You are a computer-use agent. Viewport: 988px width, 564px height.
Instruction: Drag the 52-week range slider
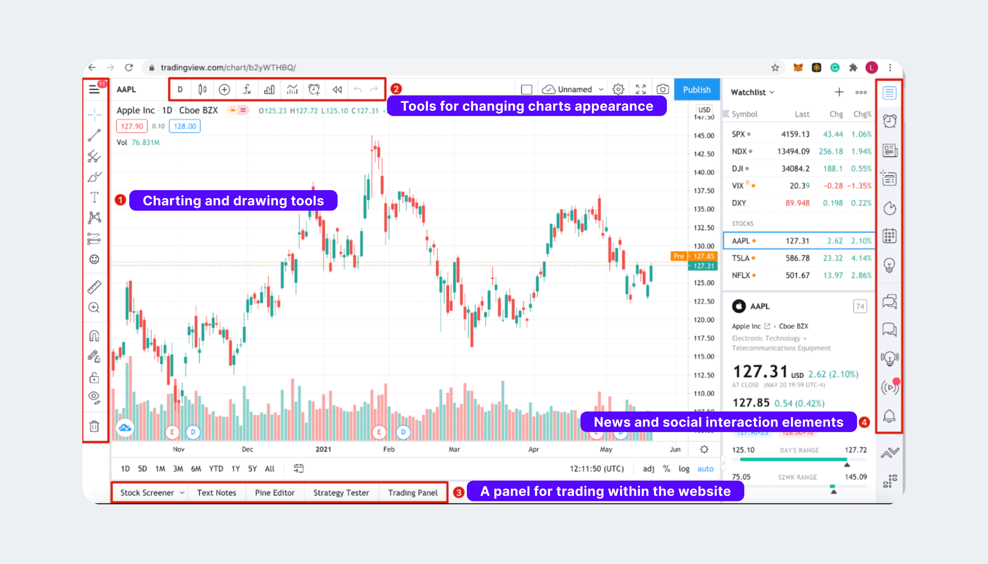pos(833,487)
